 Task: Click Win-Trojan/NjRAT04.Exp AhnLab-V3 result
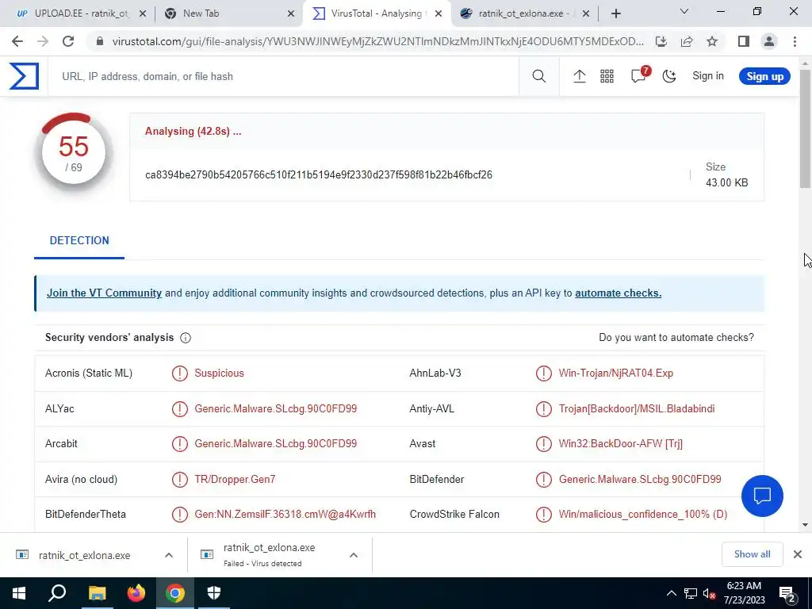(x=615, y=373)
